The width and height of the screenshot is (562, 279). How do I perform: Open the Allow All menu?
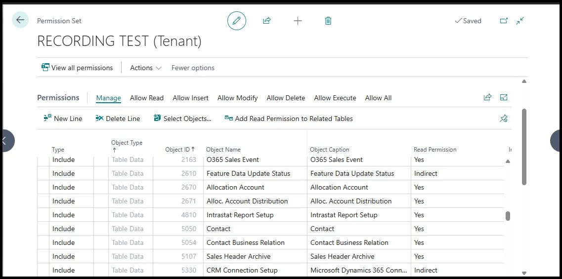[378, 98]
